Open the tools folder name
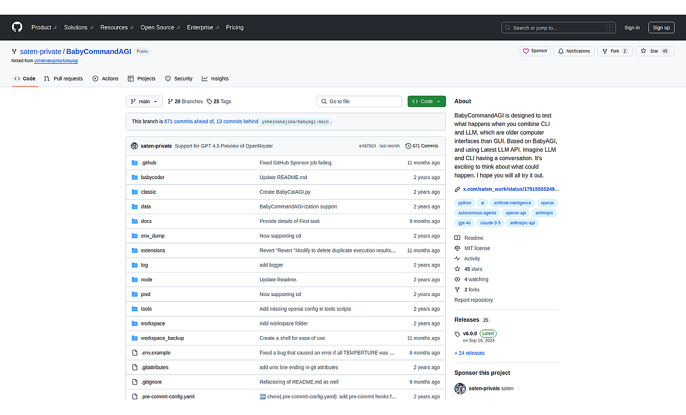 point(146,309)
